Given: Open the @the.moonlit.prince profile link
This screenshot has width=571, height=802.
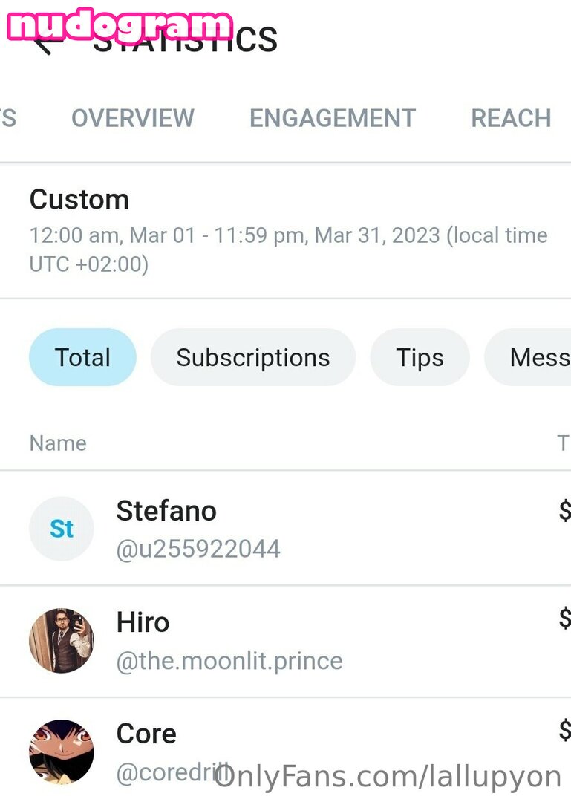Looking at the screenshot, I should pos(229,661).
